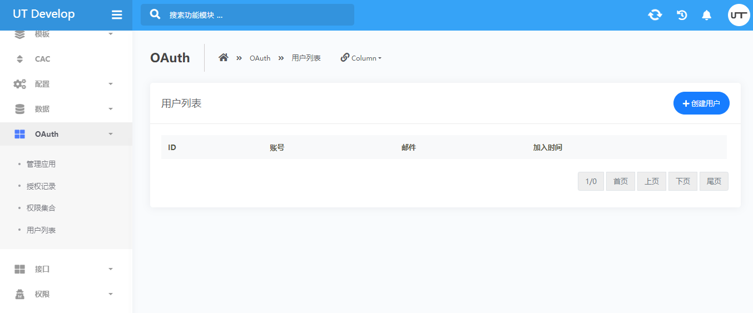
Task: Open the notifications bell
Action: tap(706, 15)
